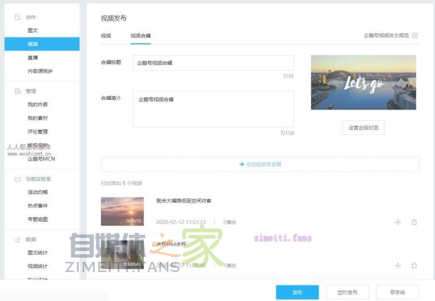
Task: Switch to the 视频合辑 tab
Action: point(140,35)
